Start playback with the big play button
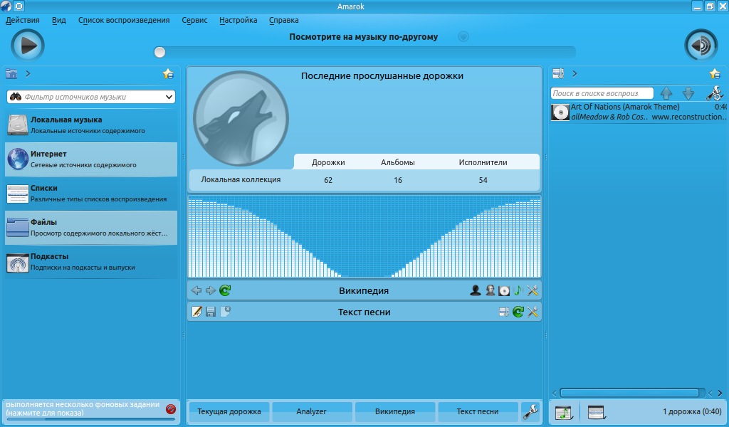The image size is (729, 427). coord(28,45)
